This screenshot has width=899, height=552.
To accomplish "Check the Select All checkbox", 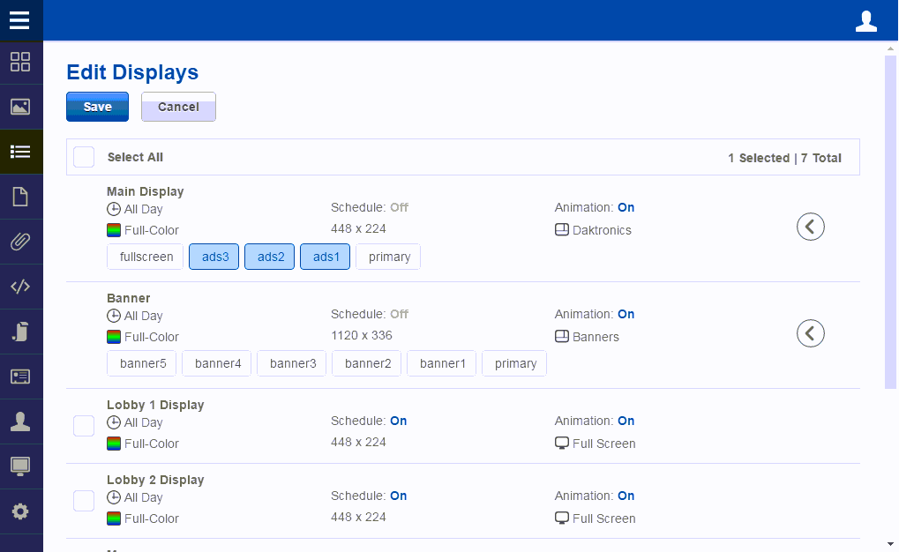I will pyautogui.click(x=84, y=156).
